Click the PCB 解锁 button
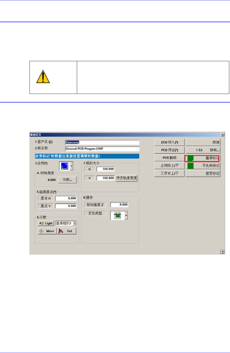This screenshot has height=353, width=230. [170, 158]
